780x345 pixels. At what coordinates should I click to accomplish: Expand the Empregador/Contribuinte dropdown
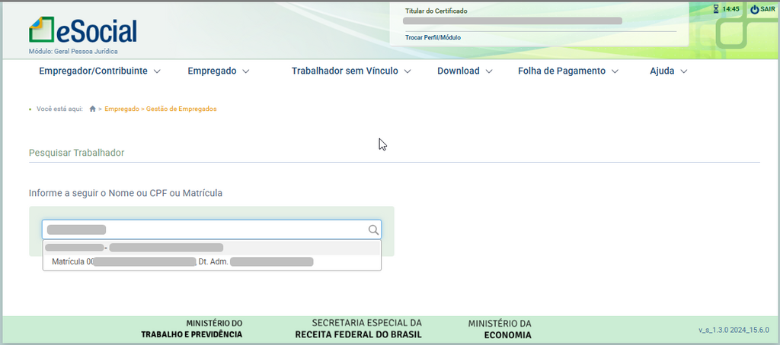tap(99, 71)
